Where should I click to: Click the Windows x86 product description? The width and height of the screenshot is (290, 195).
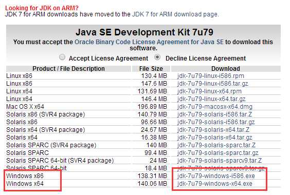[x=25, y=176]
